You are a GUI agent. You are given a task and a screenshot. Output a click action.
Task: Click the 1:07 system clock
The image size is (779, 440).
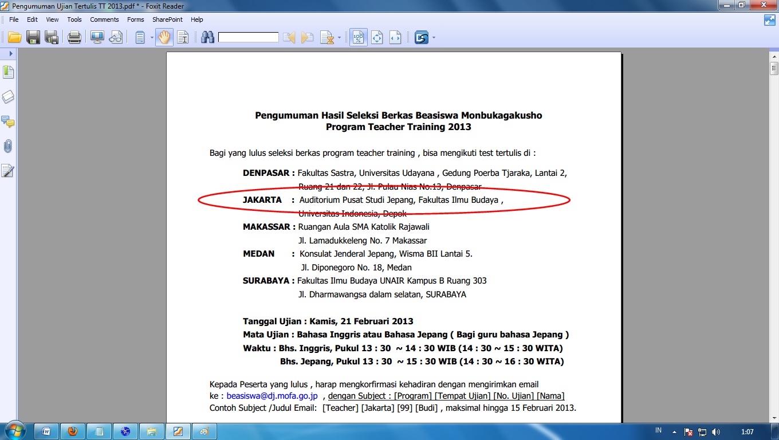point(747,431)
